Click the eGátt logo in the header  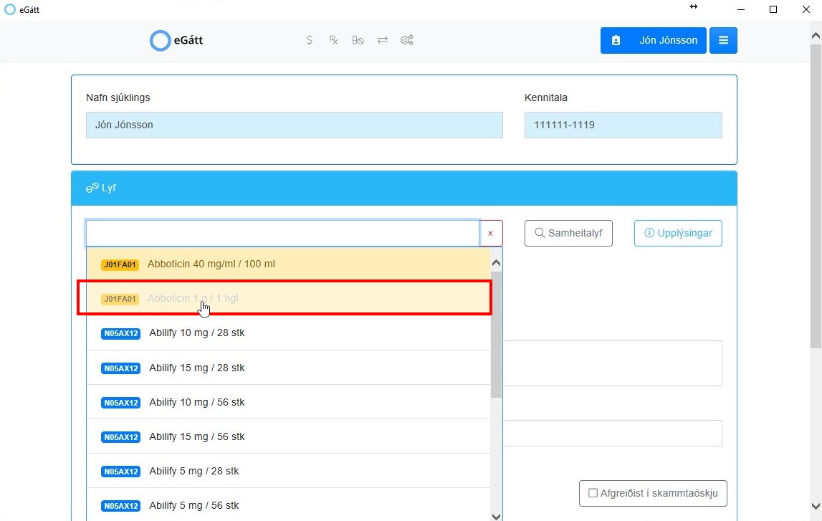point(176,40)
